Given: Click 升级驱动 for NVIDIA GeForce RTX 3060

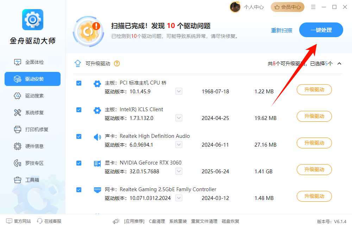Looking at the screenshot, I should coord(314,169).
